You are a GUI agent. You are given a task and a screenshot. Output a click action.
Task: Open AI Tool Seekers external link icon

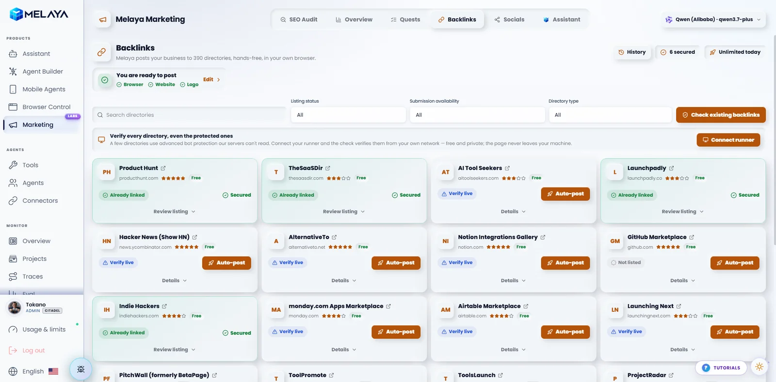pyautogui.click(x=507, y=168)
